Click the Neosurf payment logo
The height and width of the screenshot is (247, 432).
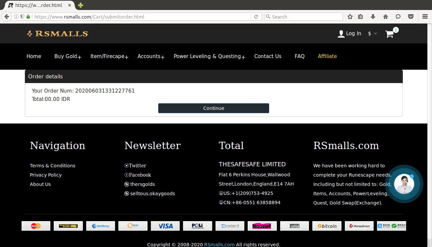(262, 226)
